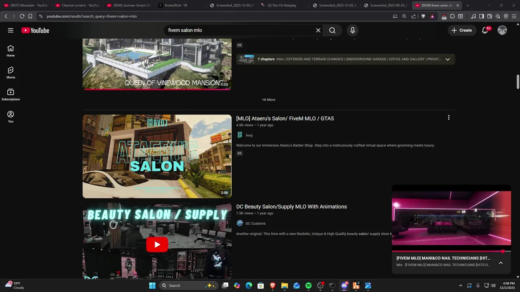Open YouTube notifications bell
The width and height of the screenshot is (520, 292).
click(485, 30)
